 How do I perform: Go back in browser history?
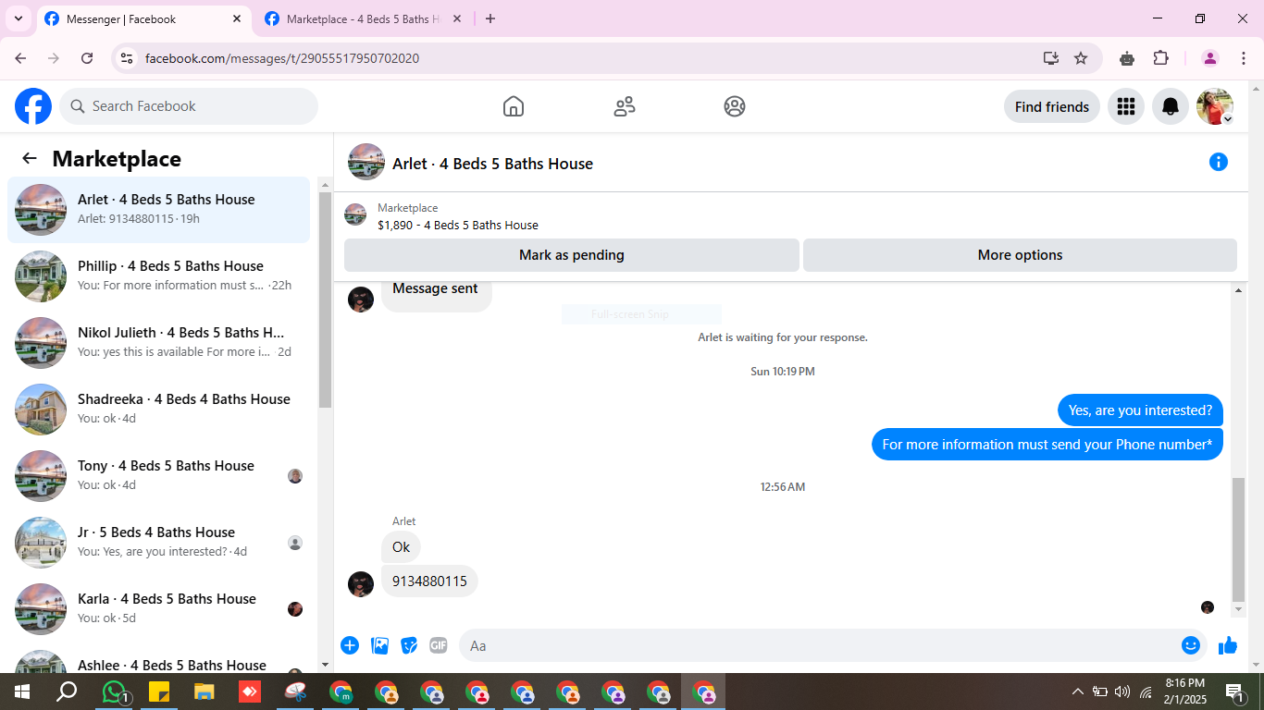[20, 58]
